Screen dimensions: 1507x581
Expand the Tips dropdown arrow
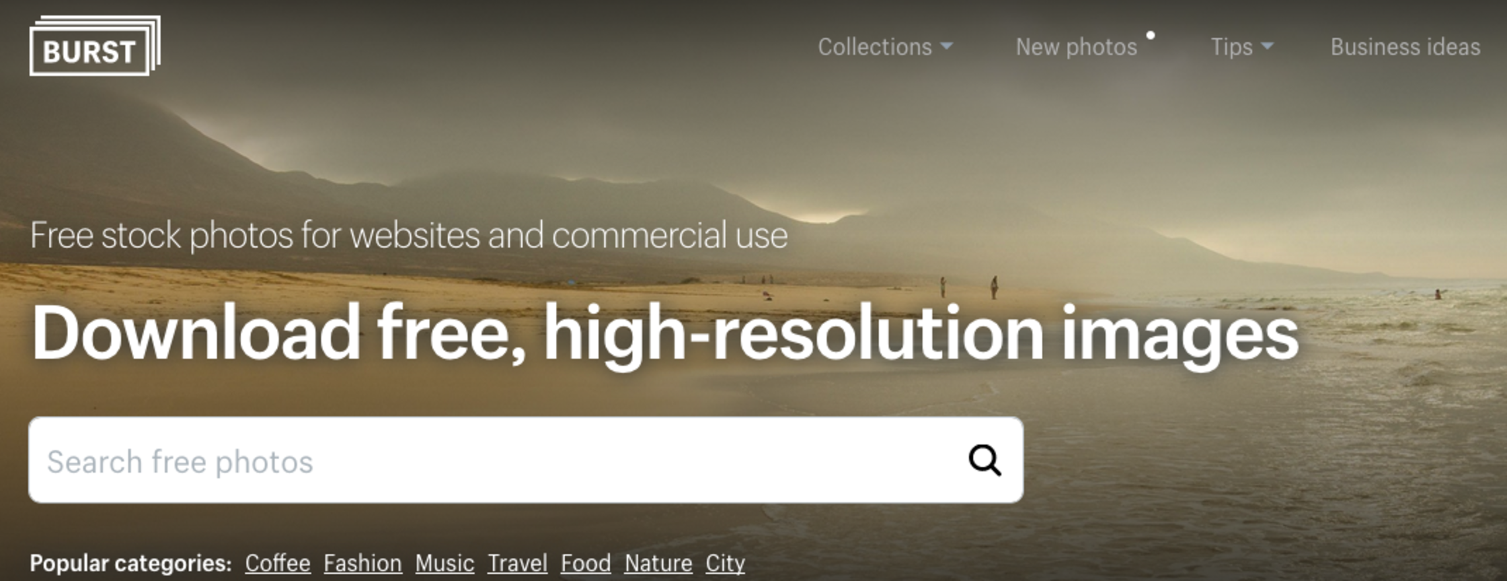pos(1267,46)
